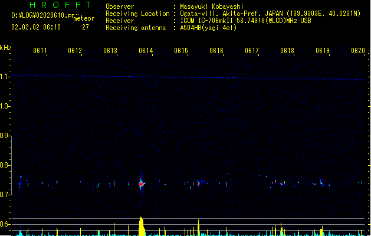
Task: Click the strong meteor echo near 0614
Action: coord(142,183)
